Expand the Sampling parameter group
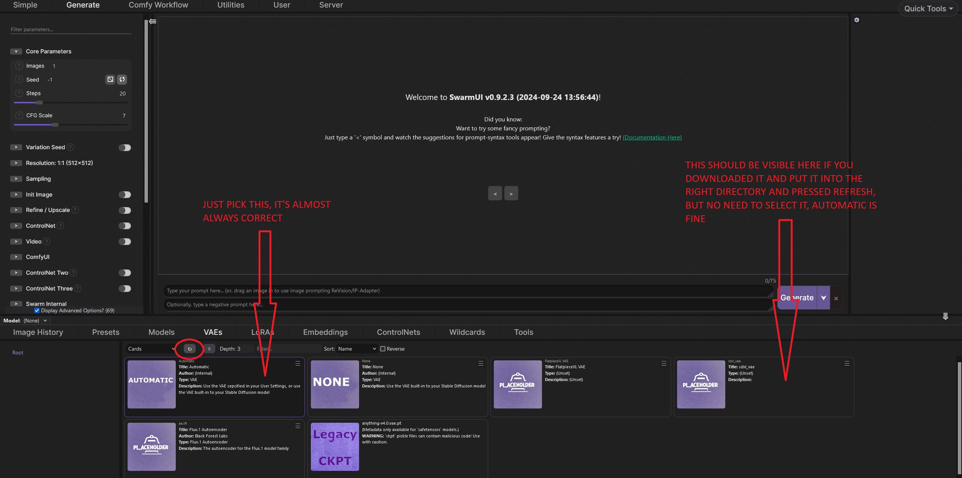Image resolution: width=962 pixels, height=478 pixels. (x=16, y=179)
